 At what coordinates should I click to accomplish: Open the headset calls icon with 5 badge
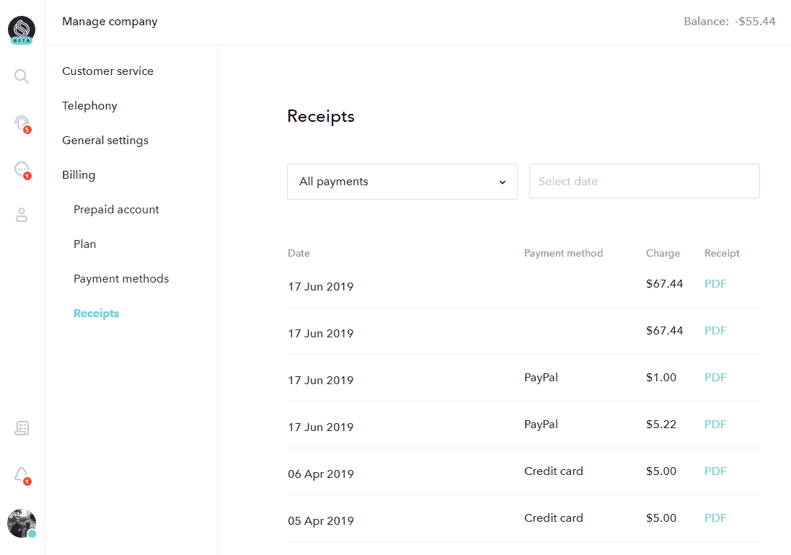pos(22,123)
